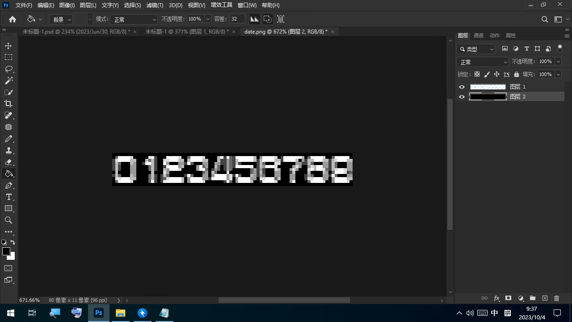Image resolution: width=572 pixels, height=322 pixels.
Task: Switch to the 通道 panel tab
Action: pyautogui.click(x=478, y=35)
